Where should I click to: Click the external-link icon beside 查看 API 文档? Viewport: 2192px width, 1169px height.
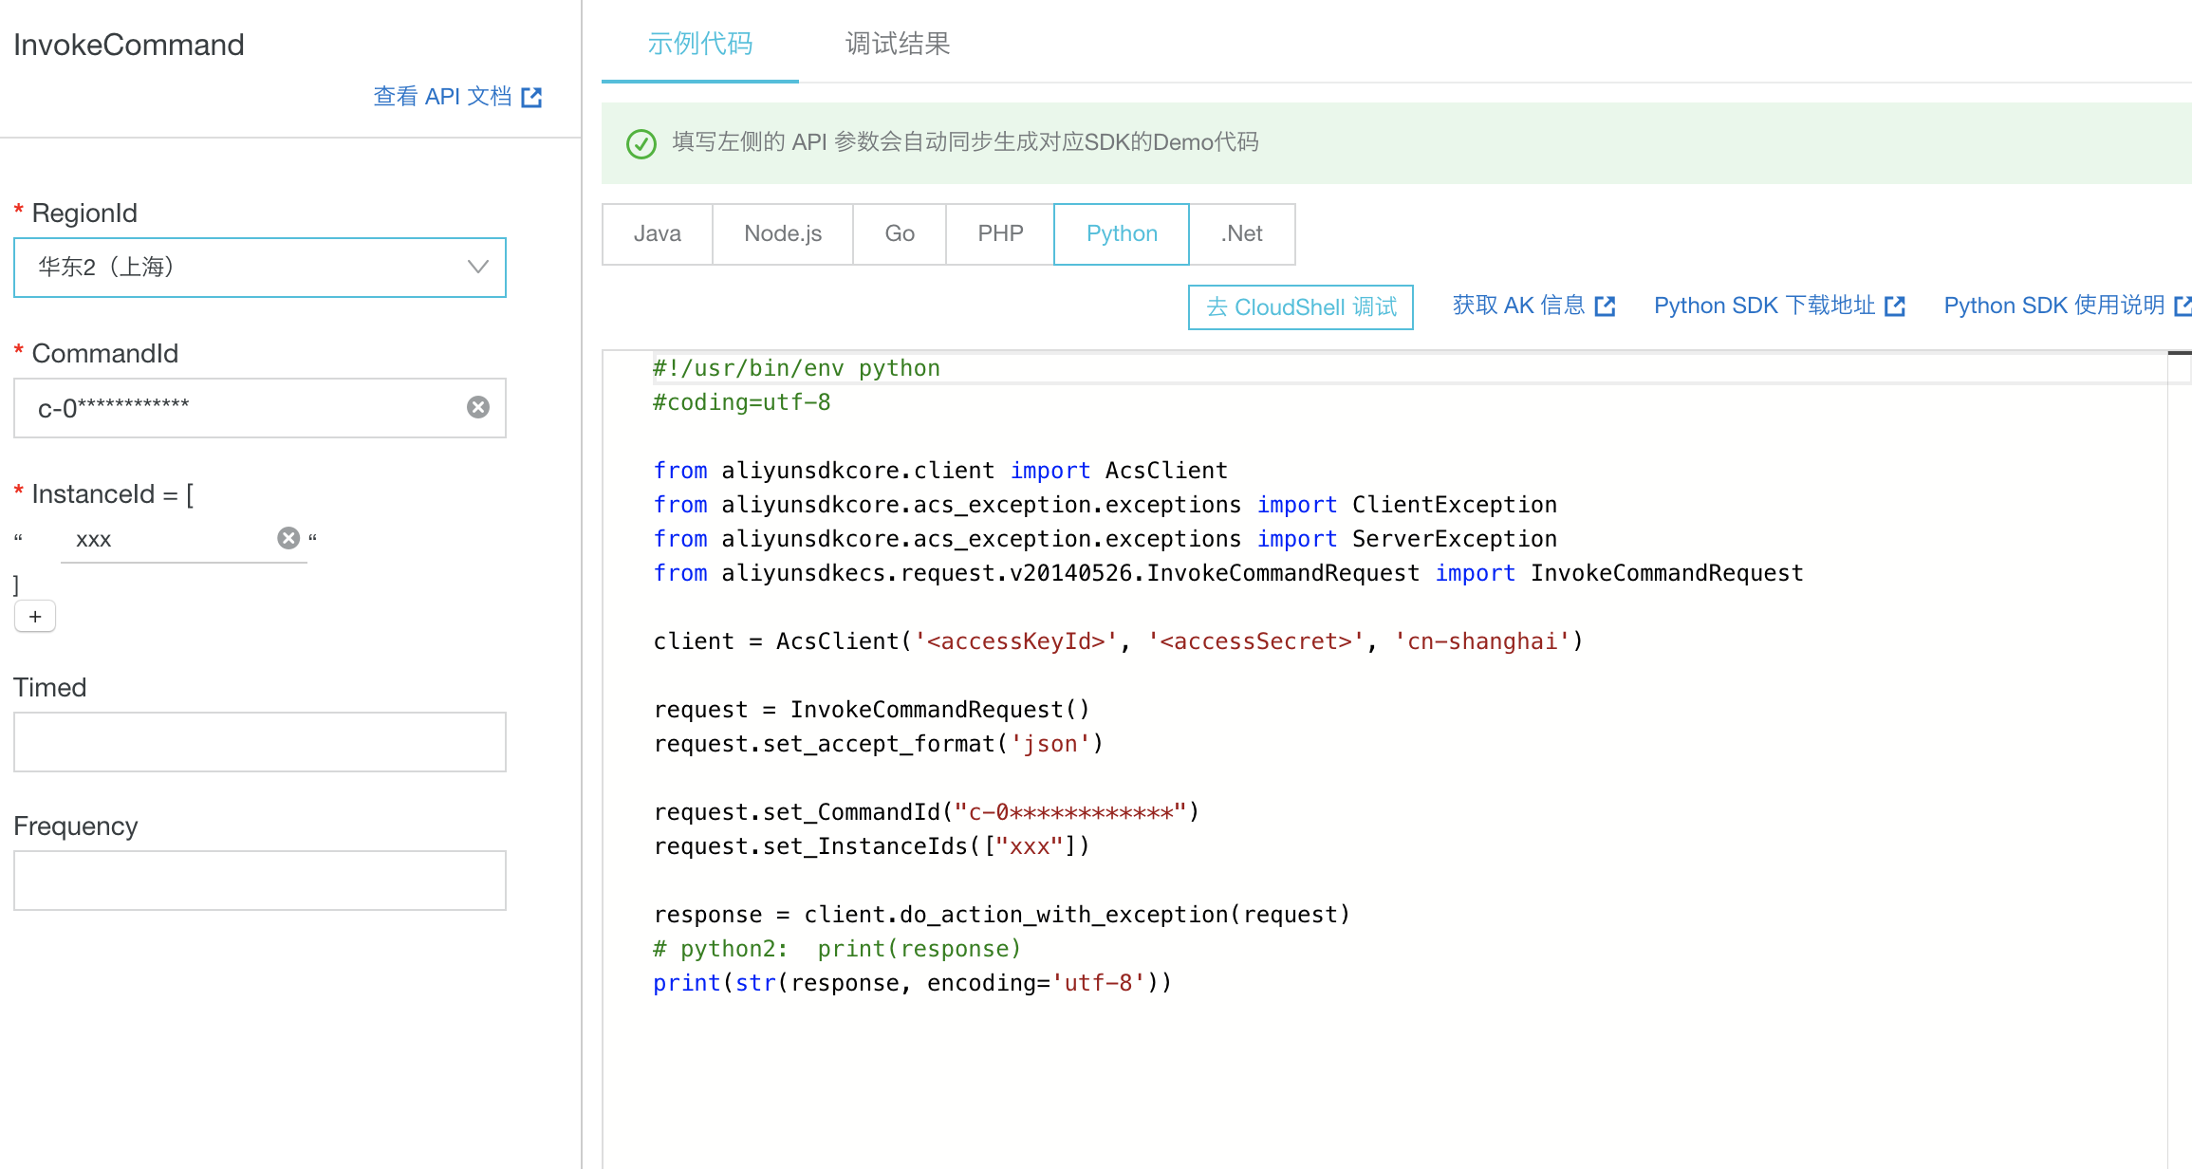pyautogui.click(x=532, y=97)
